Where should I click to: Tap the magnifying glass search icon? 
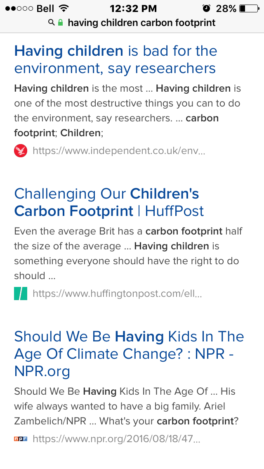52,22
